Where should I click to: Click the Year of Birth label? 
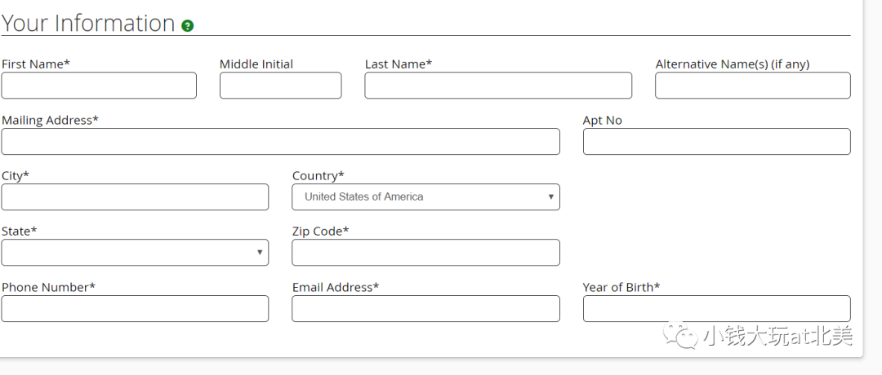(x=621, y=287)
